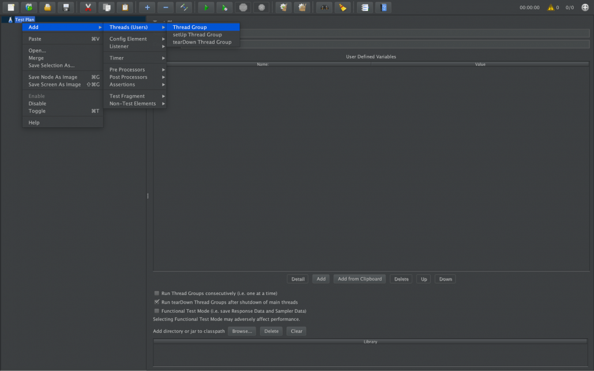Uncheck Run tearDown Thread Groups after shutdown

pos(157,302)
